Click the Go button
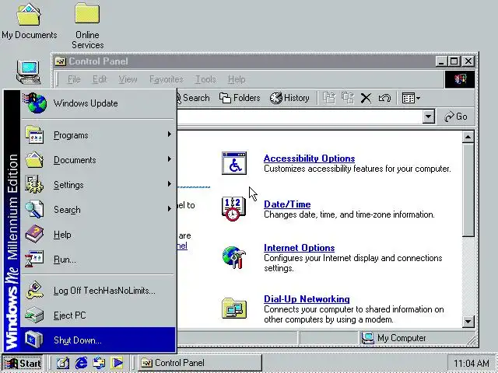Viewport: 498px width, 373px height. pyautogui.click(x=456, y=117)
